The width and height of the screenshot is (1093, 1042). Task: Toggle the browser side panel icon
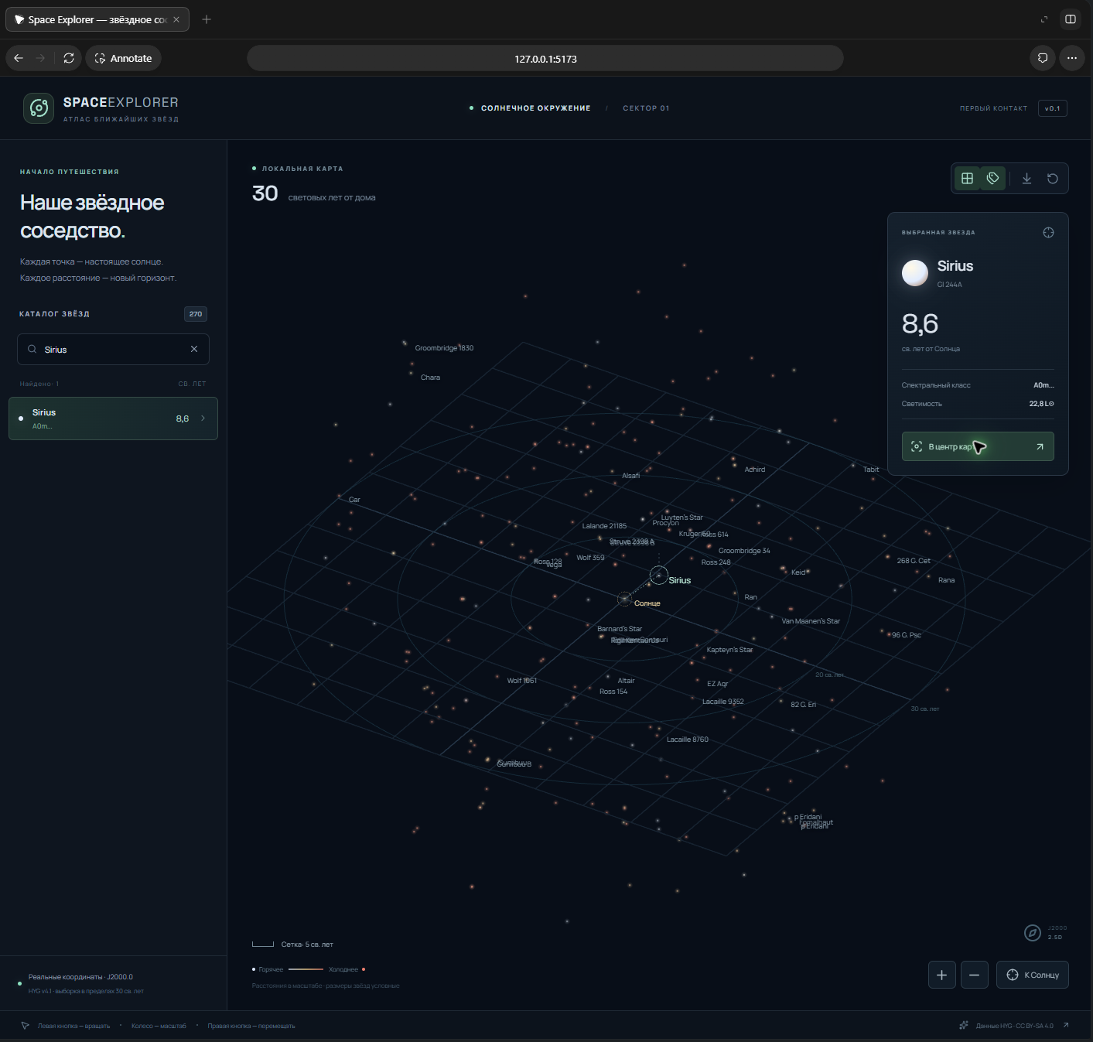[x=1071, y=19]
